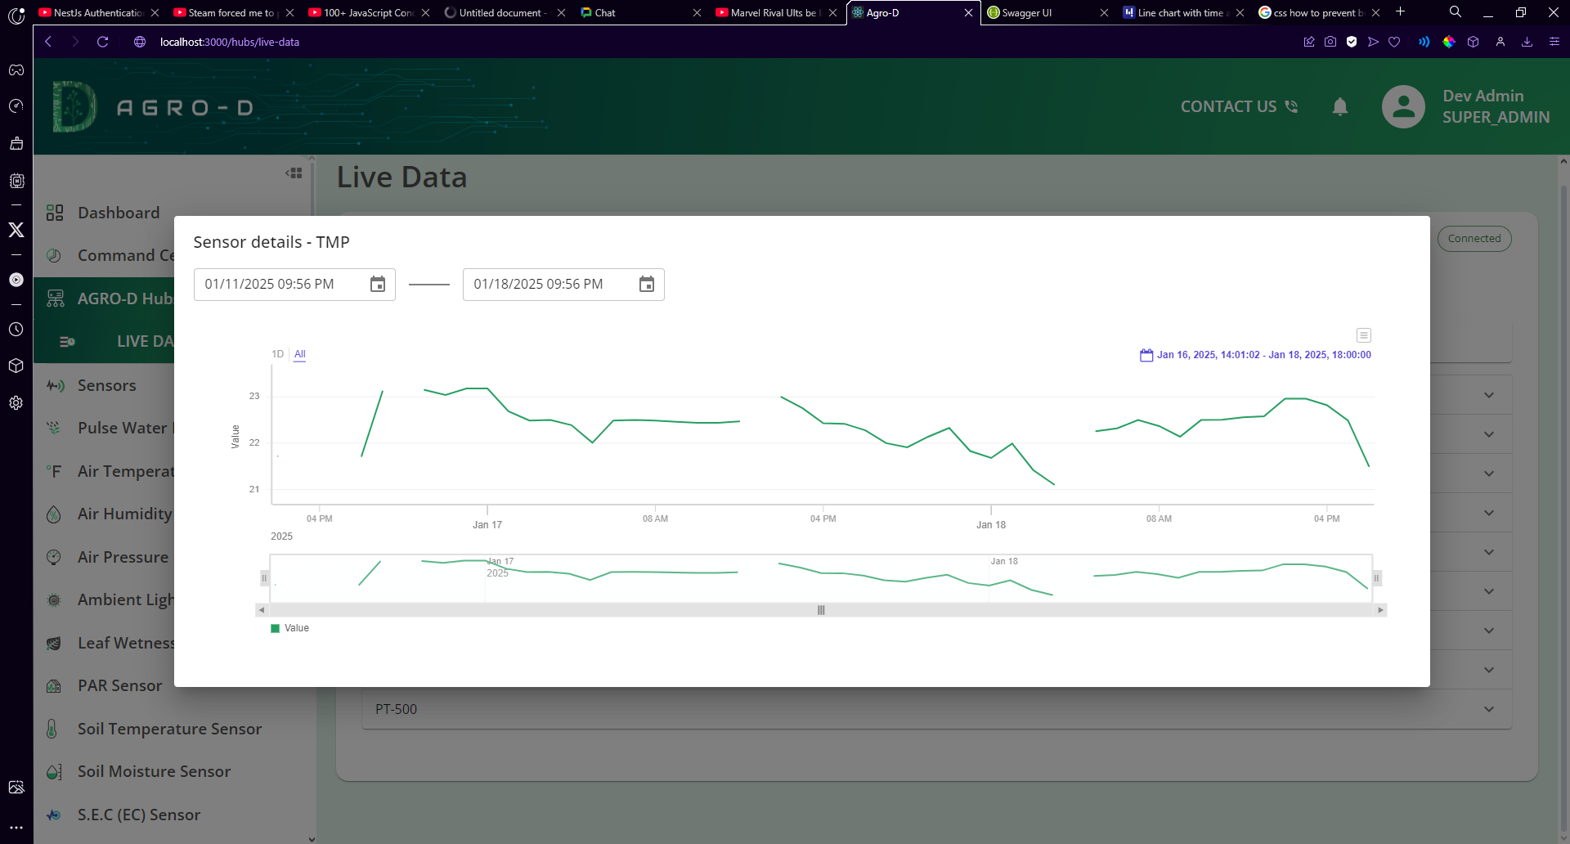
Task: Collapse the bottom-right sensor accordion chevron
Action: coord(1488,670)
